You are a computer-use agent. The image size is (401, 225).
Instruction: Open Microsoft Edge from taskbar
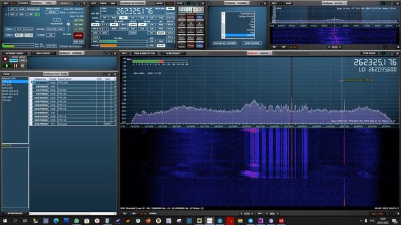point(56,221)
